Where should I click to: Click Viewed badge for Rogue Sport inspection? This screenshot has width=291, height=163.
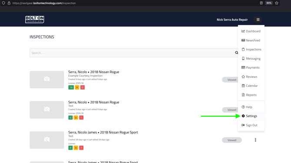pos(232,140)
